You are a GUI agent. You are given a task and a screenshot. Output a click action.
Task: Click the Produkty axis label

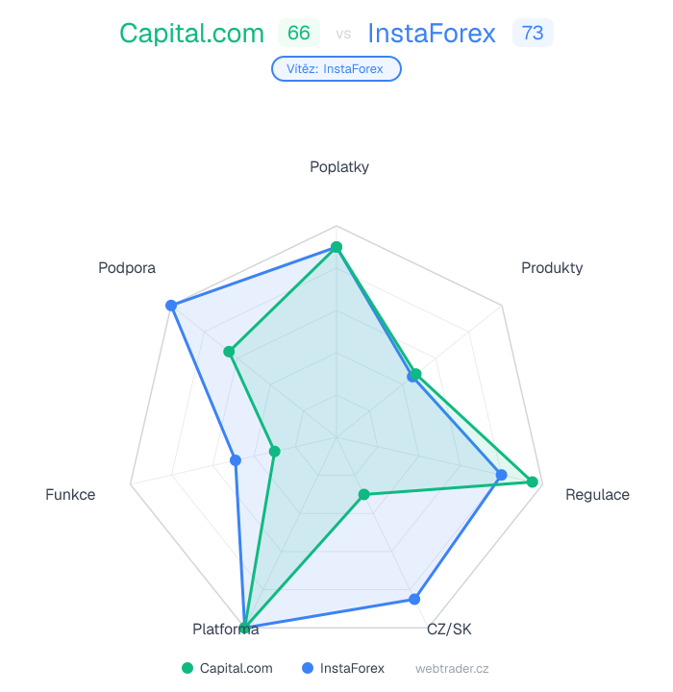point(552,267)
